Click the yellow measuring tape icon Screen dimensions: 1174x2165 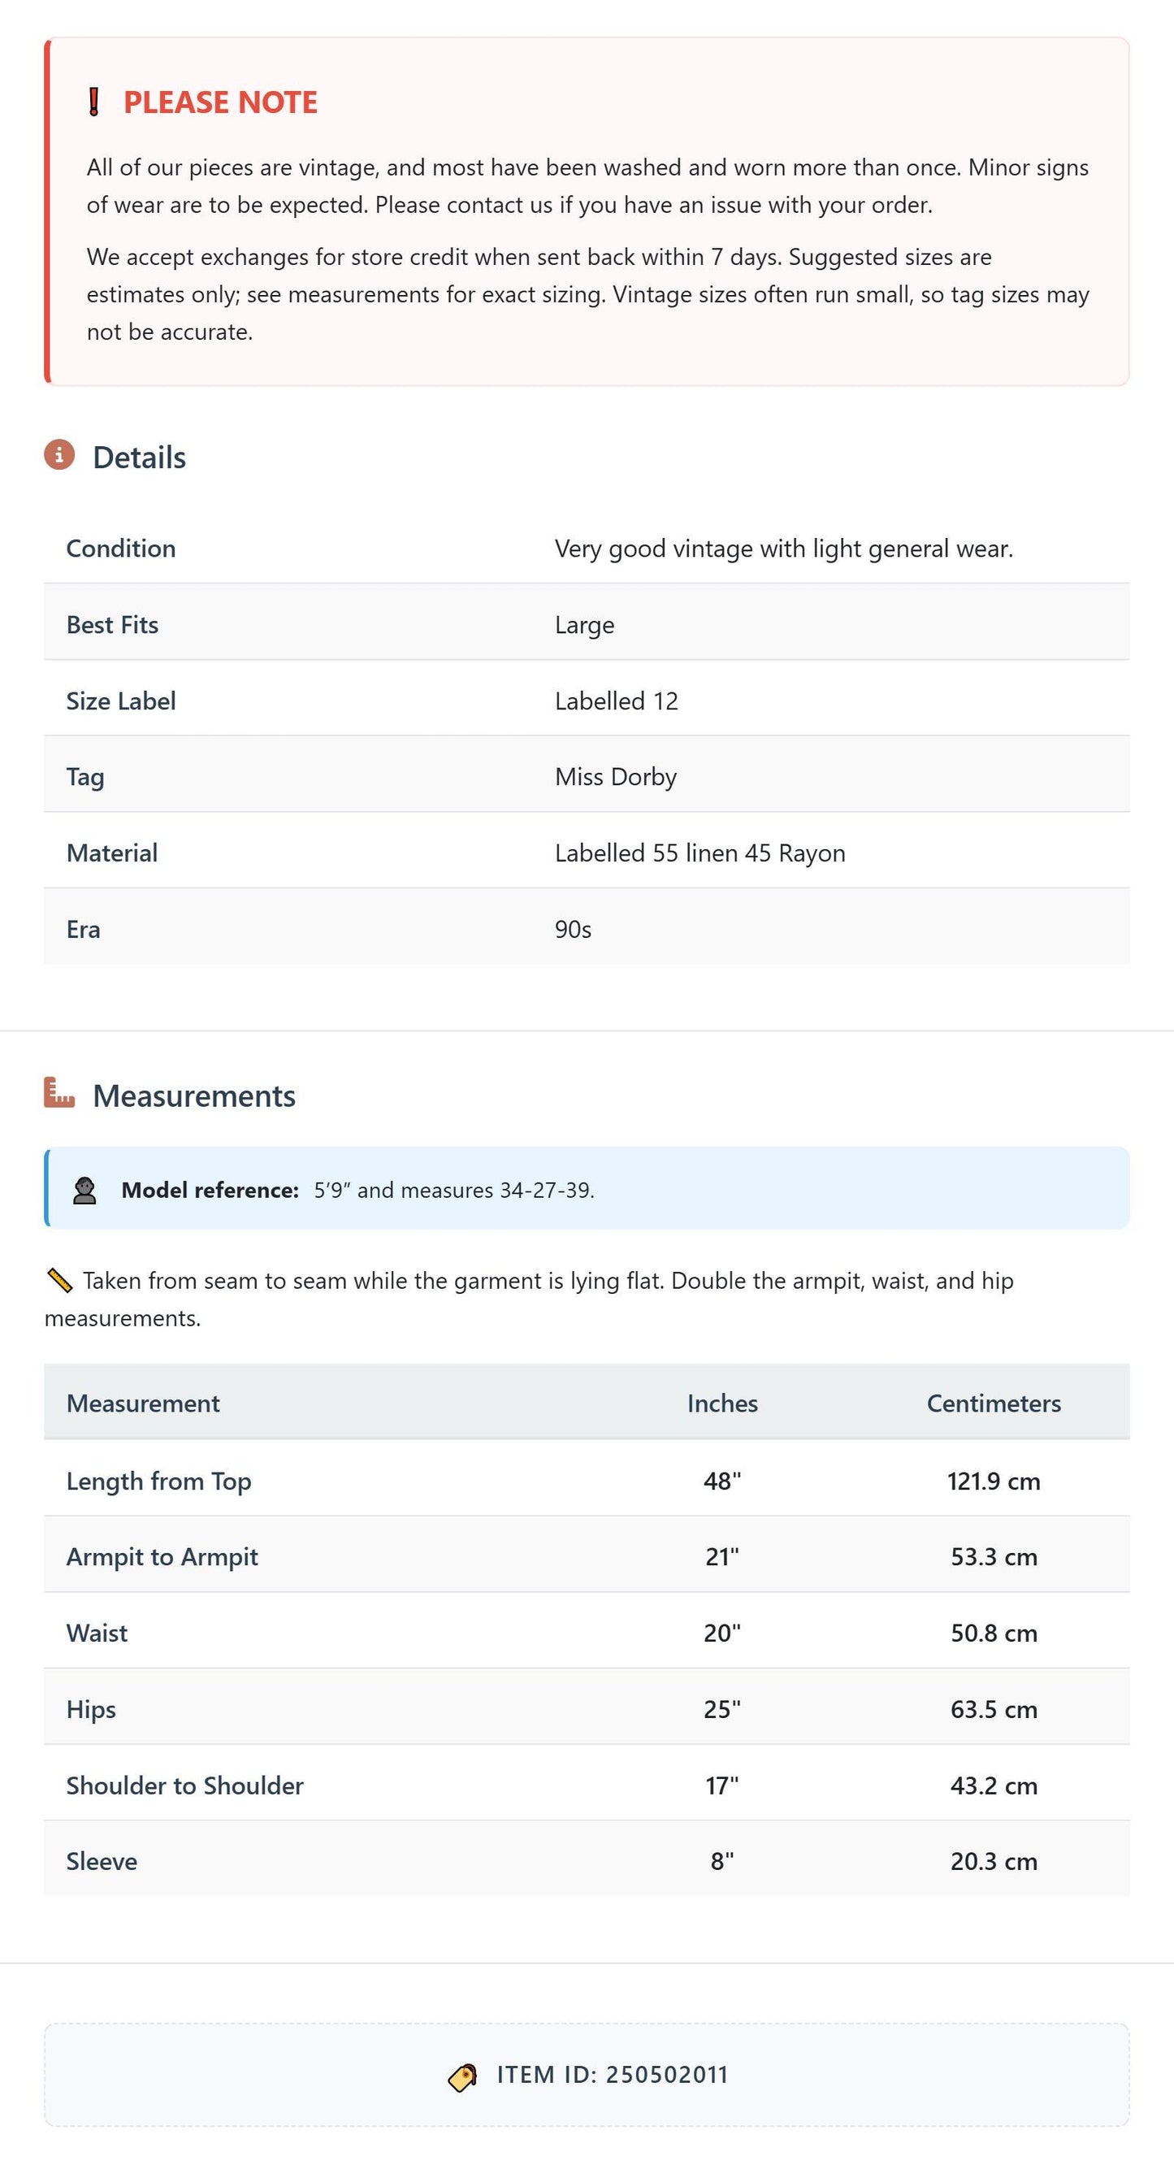point(58,1281)
